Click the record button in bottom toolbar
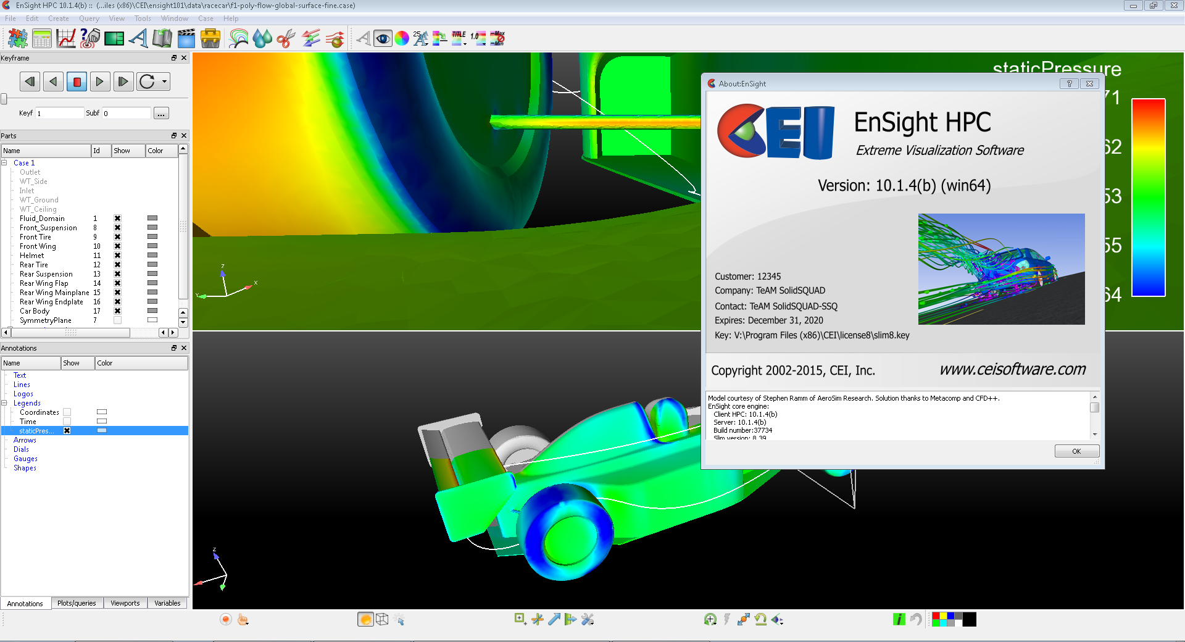The image size is (1185, 642). point(226,619)
